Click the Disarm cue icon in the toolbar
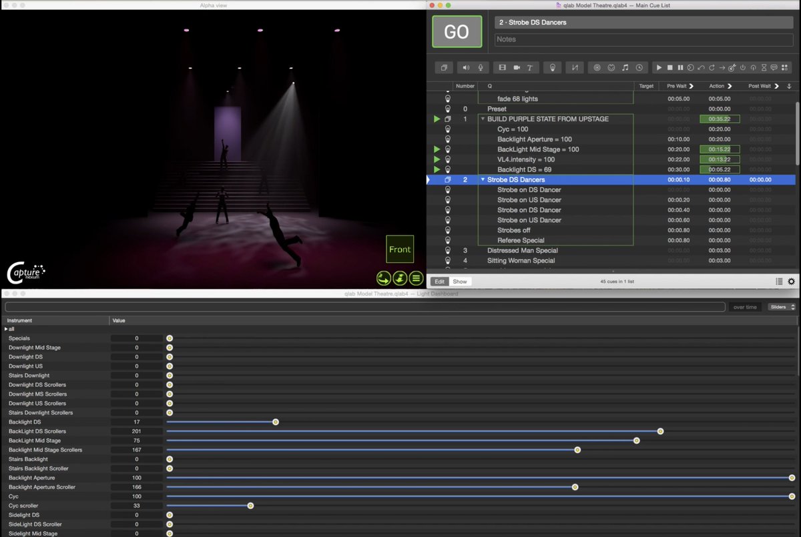This screenshot has height=537, width=801. click(x=753, y=67)
